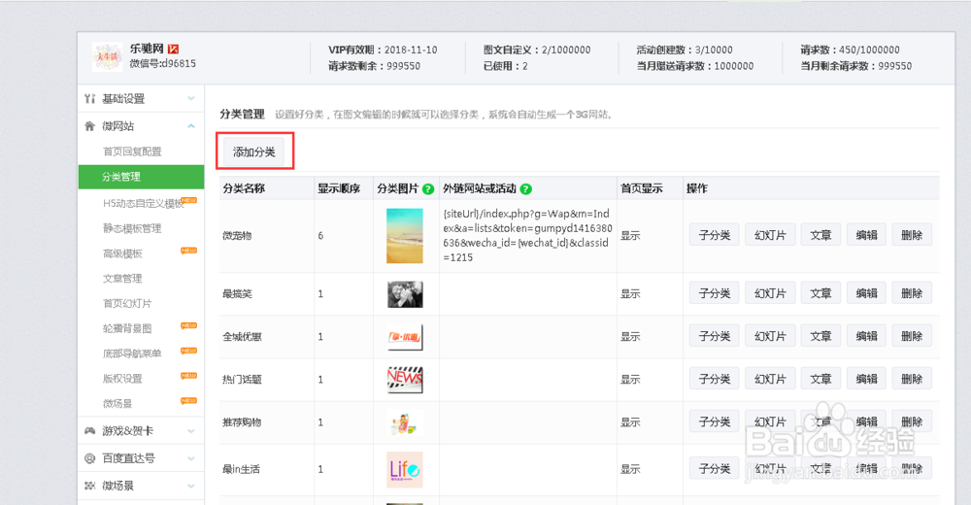Screen dimensions: 971x505
Task: Open 子分类 for the 全城优惠 category
Action: point(714,337)
